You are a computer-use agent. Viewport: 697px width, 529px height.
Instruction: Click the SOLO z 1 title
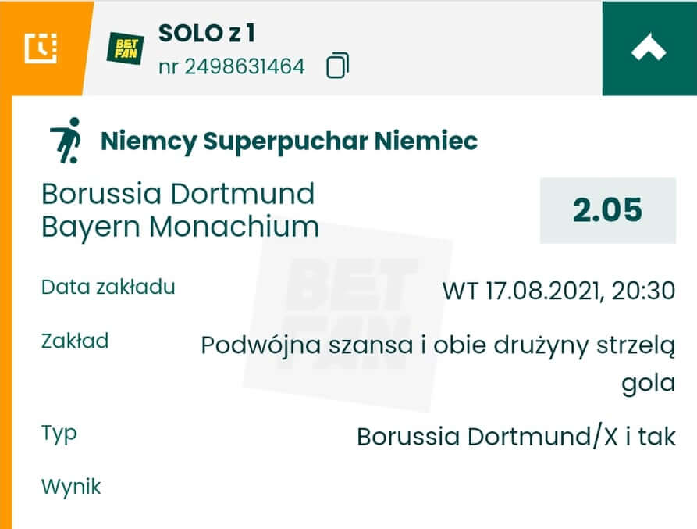coord(206,33)
